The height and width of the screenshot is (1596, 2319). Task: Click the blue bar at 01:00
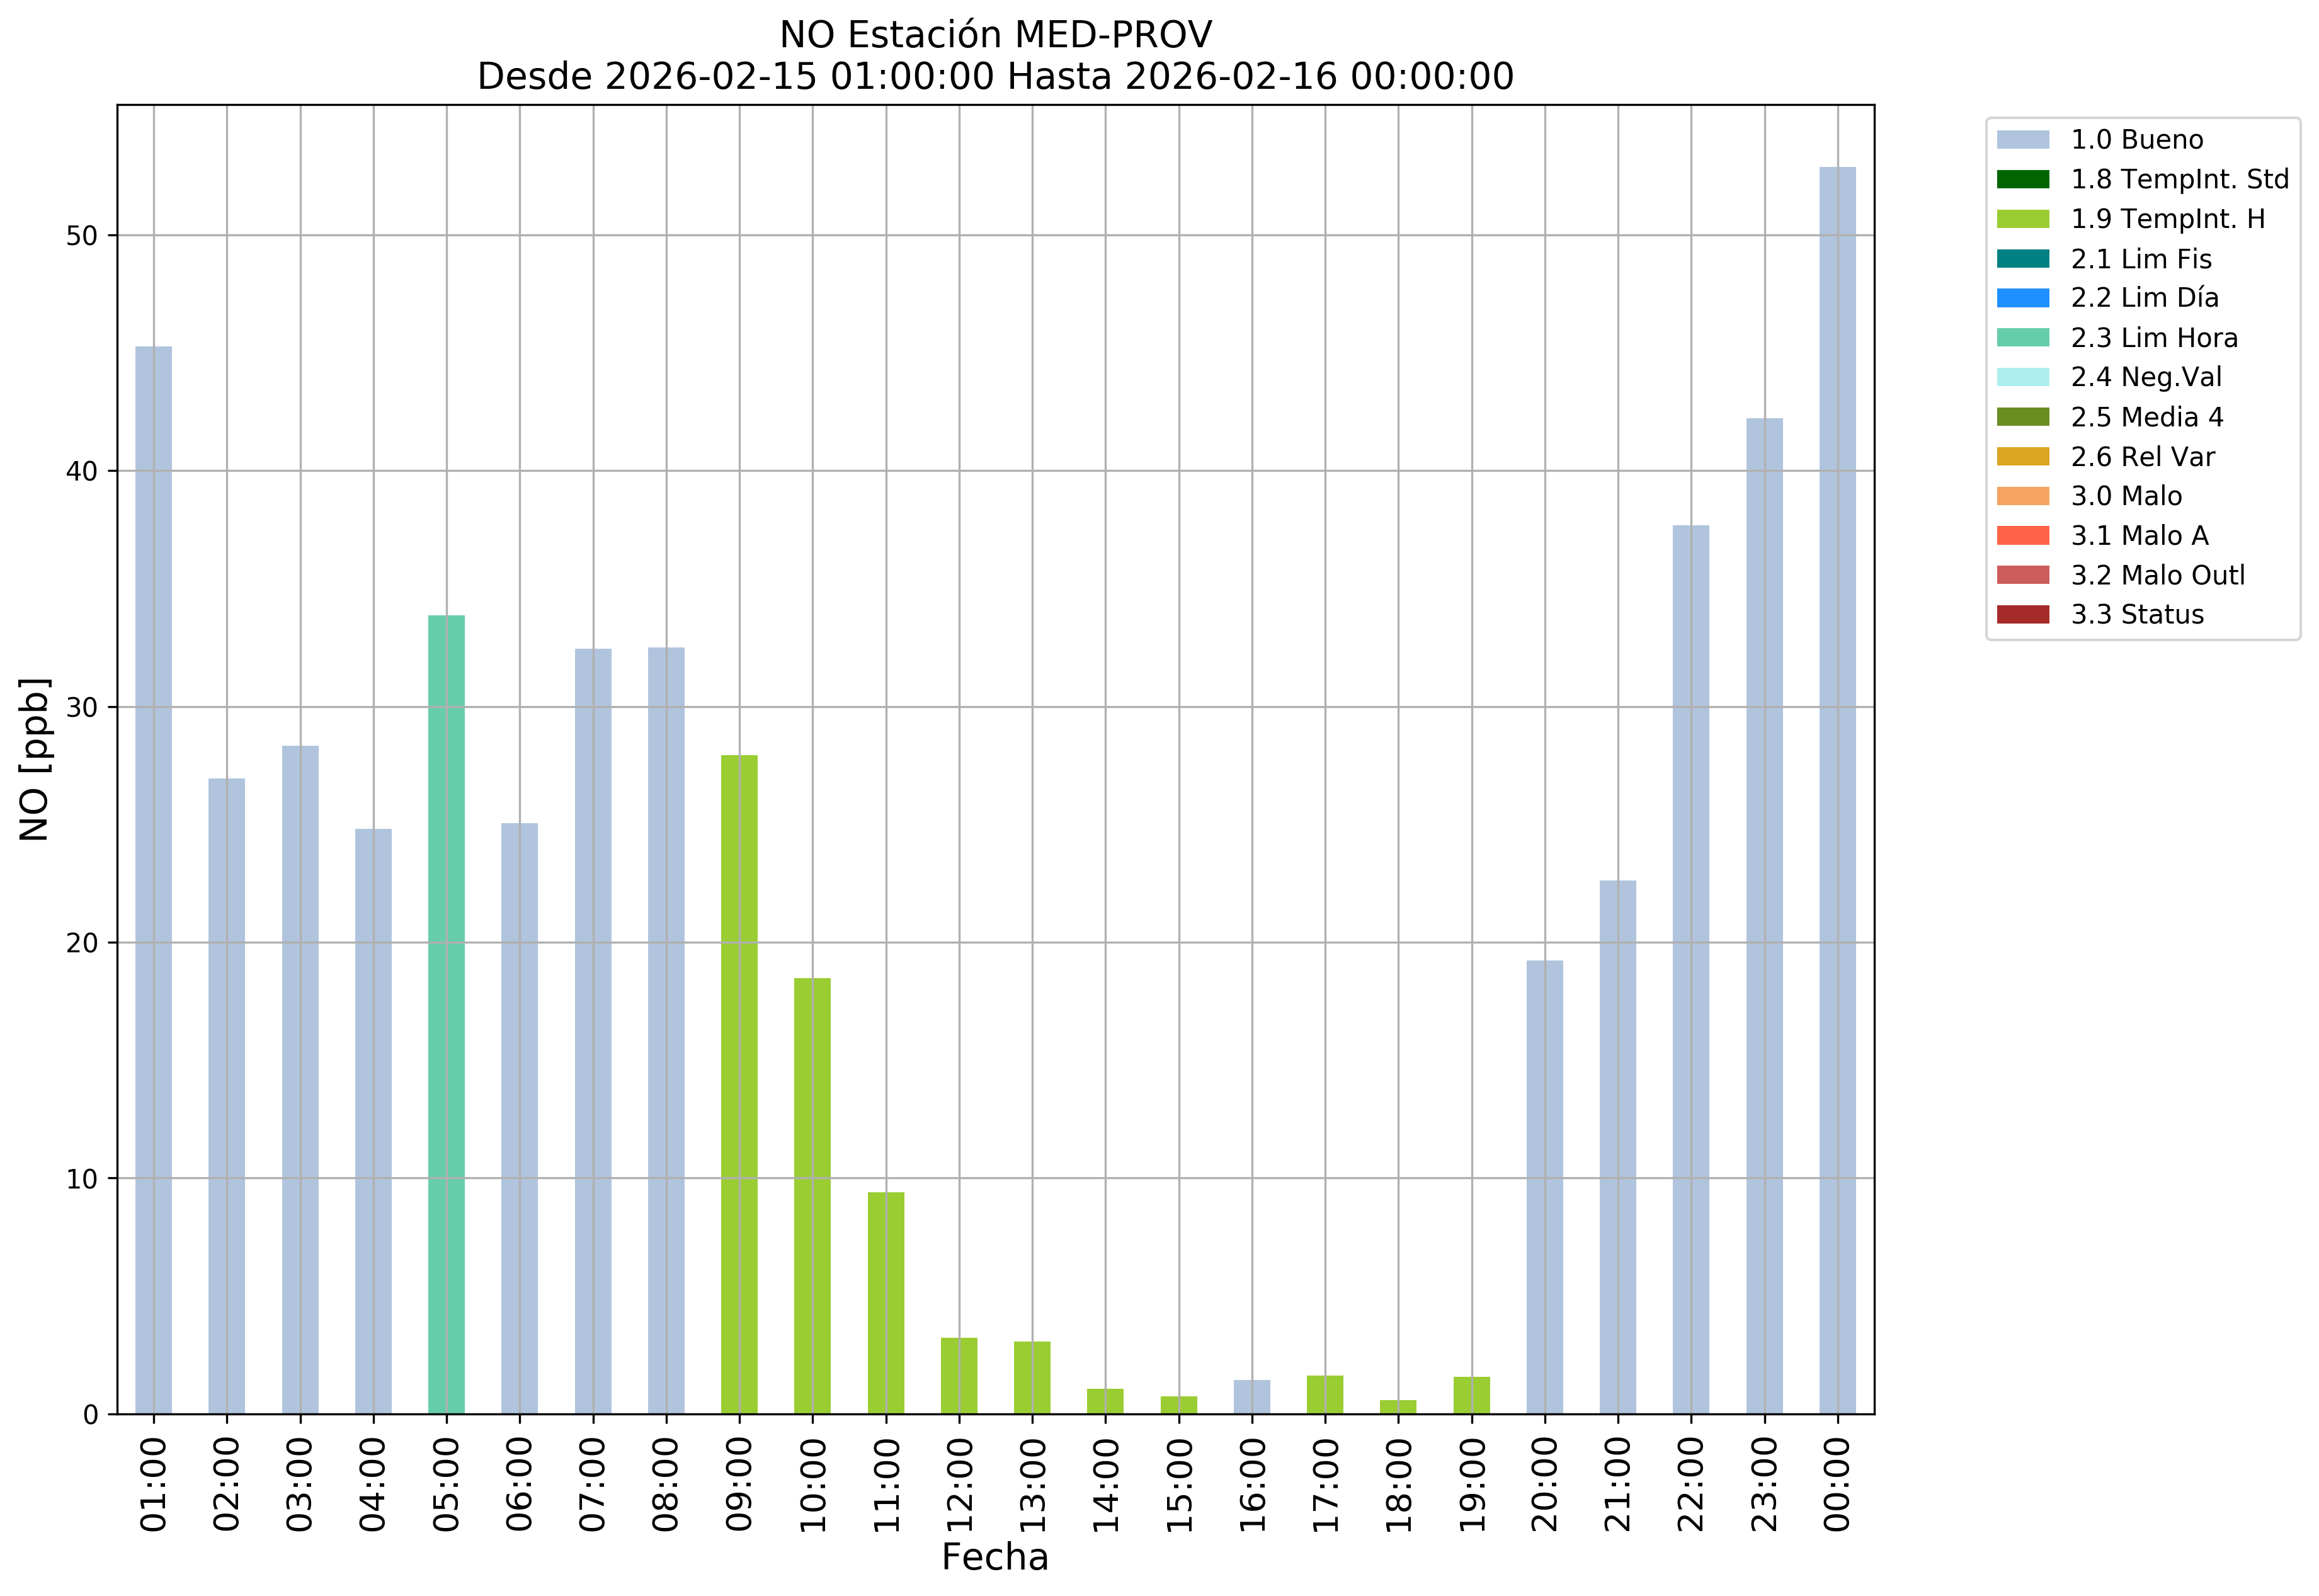coord(153,880)
